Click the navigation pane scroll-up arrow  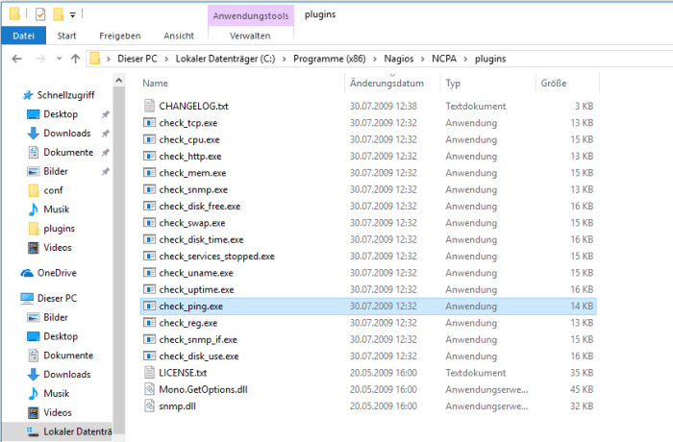(x=119, y=81)
